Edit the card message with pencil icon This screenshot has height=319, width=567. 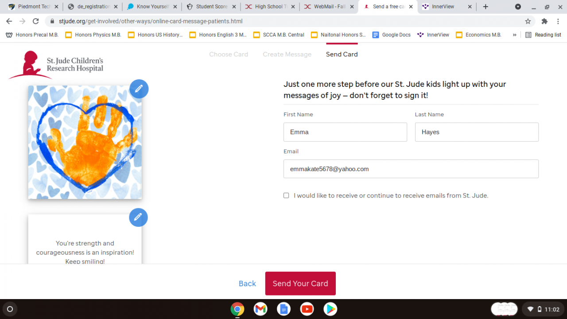tap(138, 217)
